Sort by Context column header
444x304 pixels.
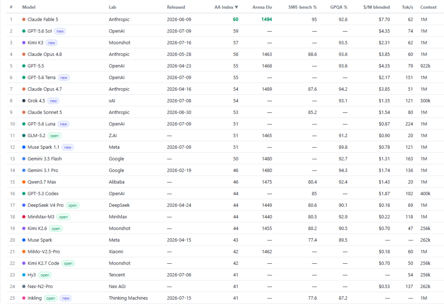[428, 7]
